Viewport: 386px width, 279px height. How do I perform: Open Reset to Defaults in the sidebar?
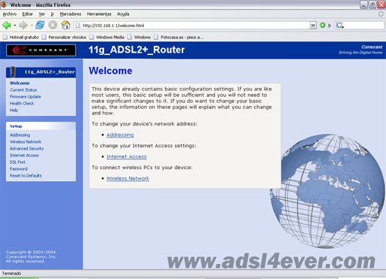point(26,175)
